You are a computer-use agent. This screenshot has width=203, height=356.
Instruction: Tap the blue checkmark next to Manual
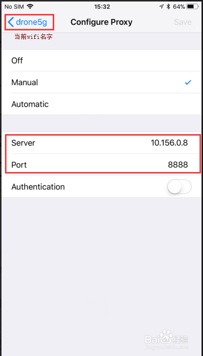tap(188, 82)
